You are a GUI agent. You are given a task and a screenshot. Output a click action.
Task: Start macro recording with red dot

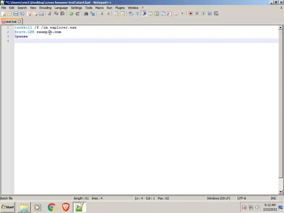pos(191,14)
